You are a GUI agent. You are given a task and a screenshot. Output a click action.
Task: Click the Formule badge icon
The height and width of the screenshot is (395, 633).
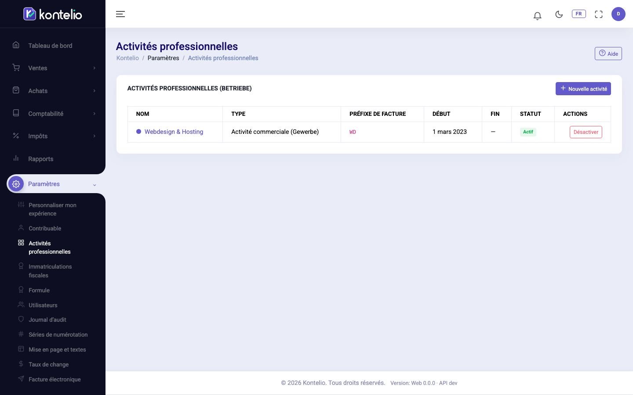(x=21, y=290)
